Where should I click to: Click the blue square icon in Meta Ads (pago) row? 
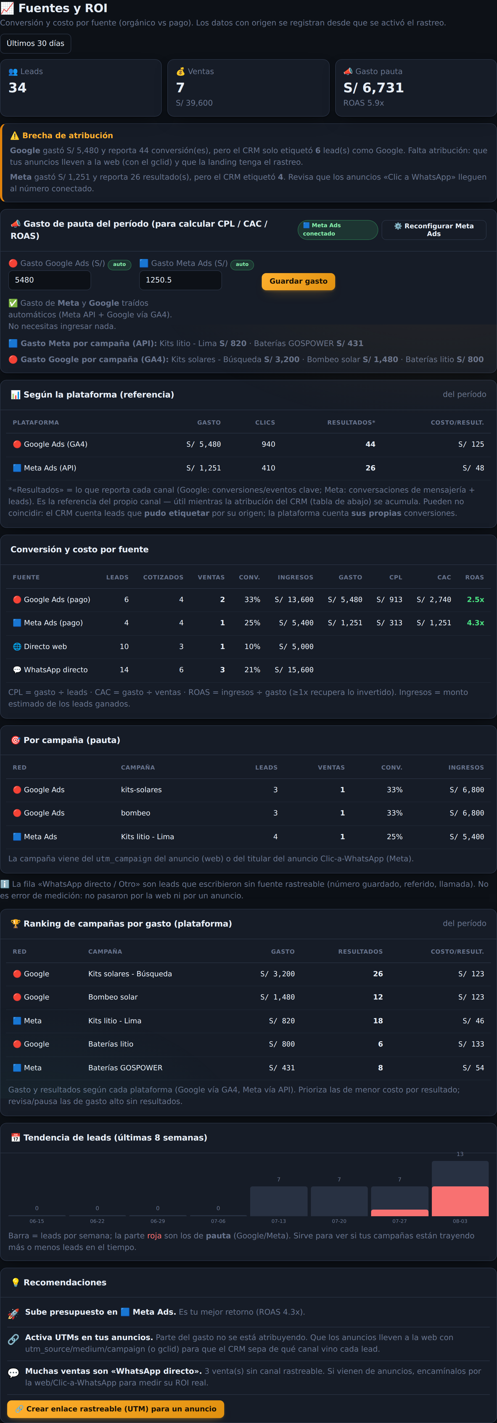17,622
